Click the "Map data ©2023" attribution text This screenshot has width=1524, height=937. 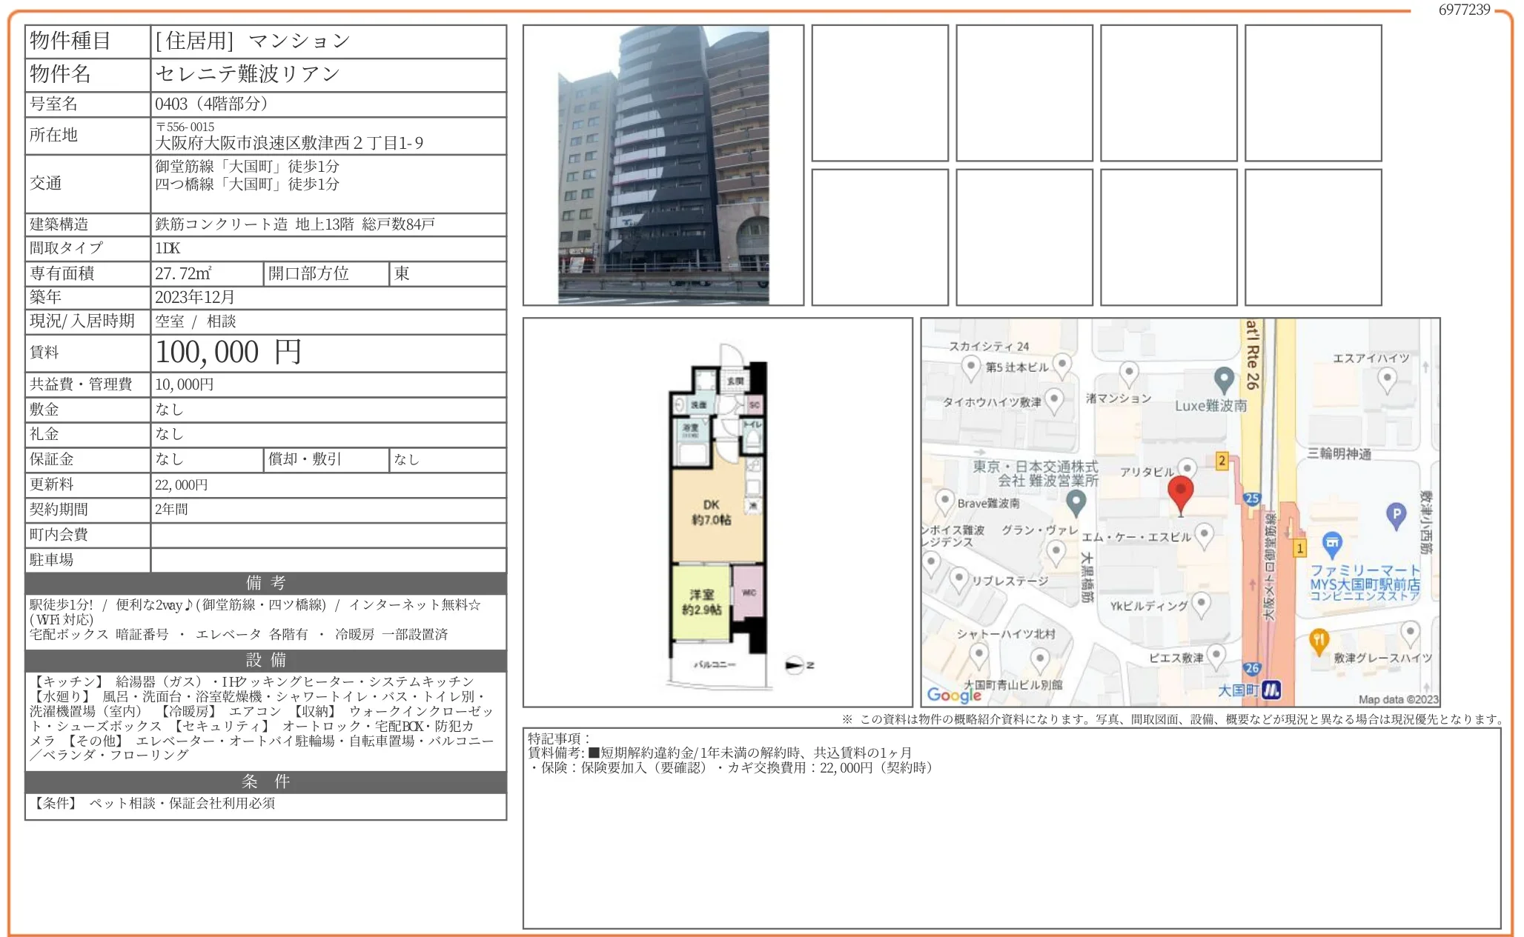(1399, 700)
